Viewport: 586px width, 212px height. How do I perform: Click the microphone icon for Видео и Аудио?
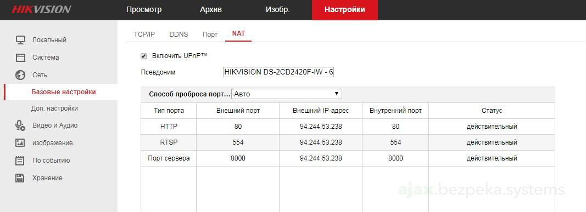[x=20, y=125]
